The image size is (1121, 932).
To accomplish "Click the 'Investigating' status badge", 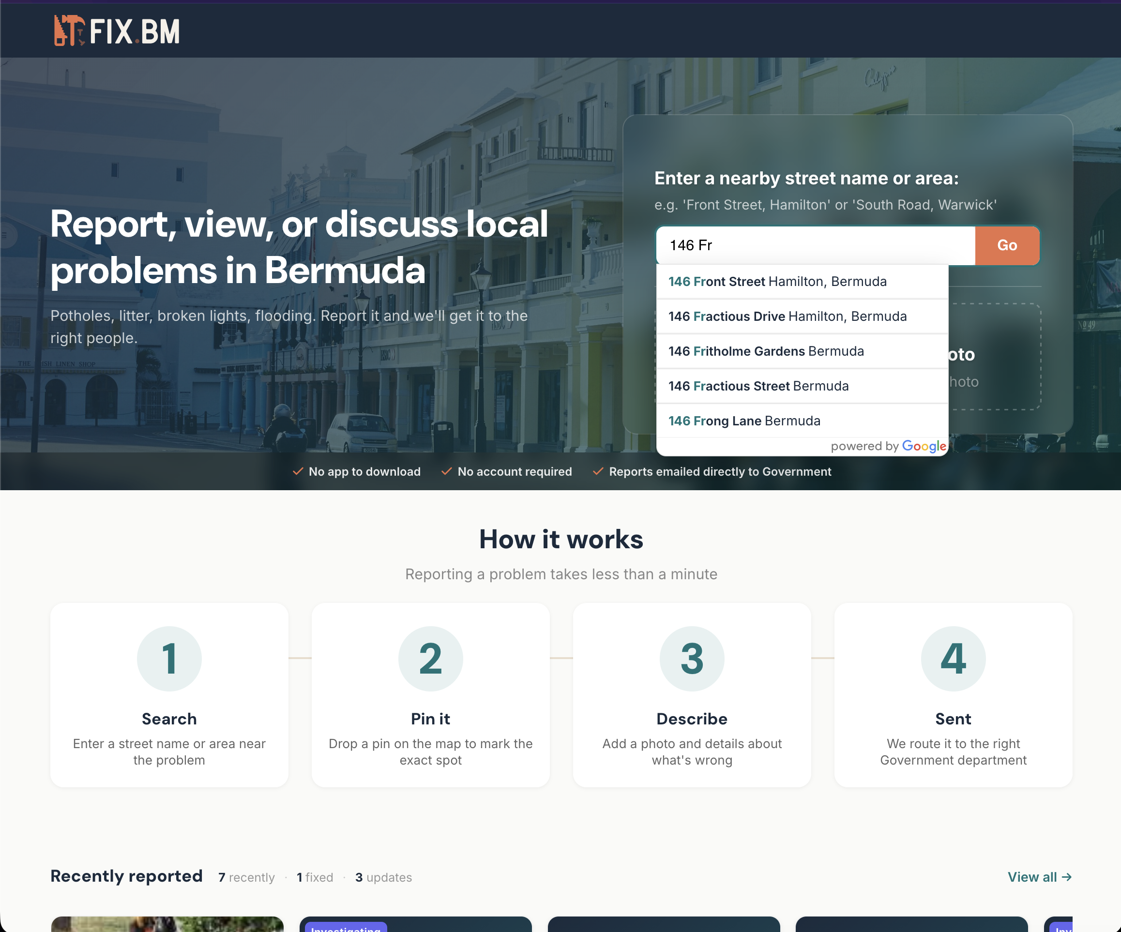I will tap(346, 929).
